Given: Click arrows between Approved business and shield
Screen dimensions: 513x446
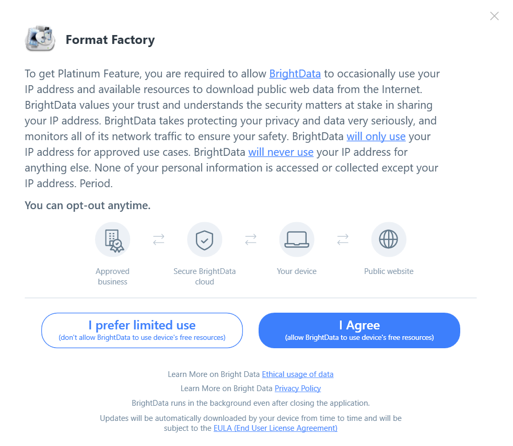Looking at the screenshot, I should click(158, 239).
